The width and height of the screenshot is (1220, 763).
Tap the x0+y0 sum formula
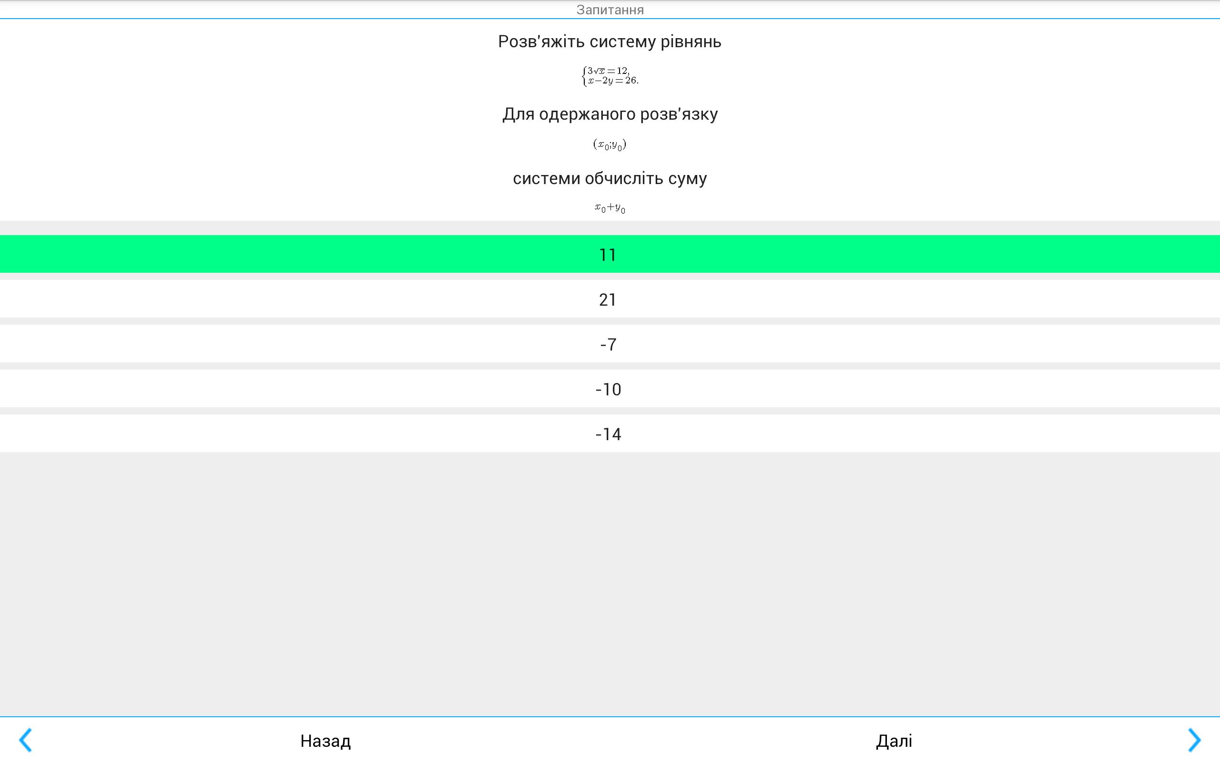tap(610, 207)
